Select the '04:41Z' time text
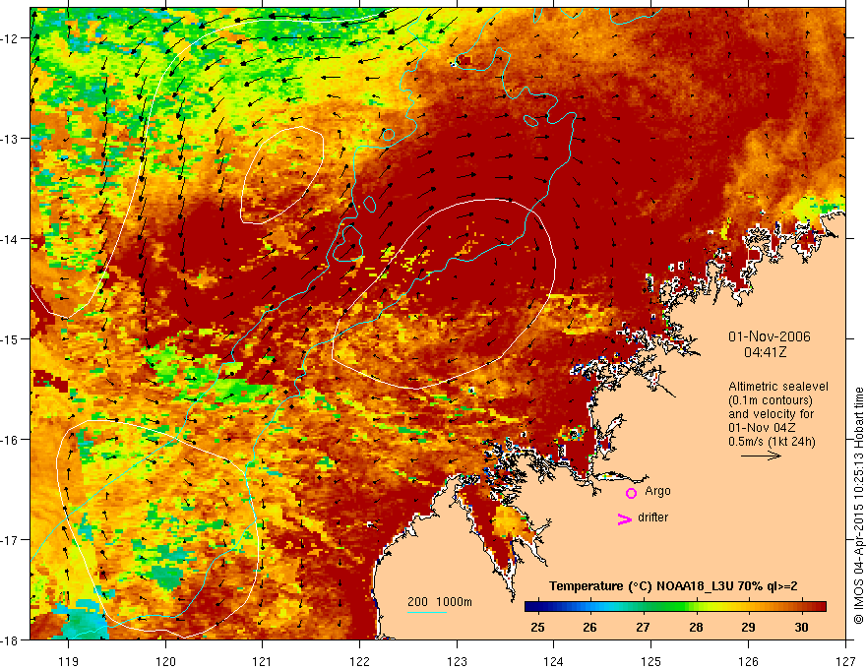This screenshot has width=866, height=669. pos(765,351)
